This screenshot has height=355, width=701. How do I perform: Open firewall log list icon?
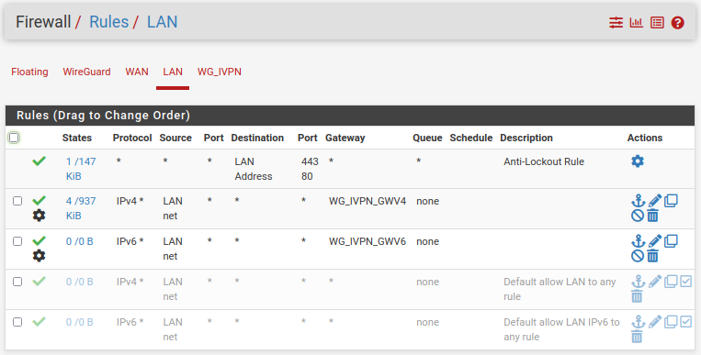click(x=657, y=22)
